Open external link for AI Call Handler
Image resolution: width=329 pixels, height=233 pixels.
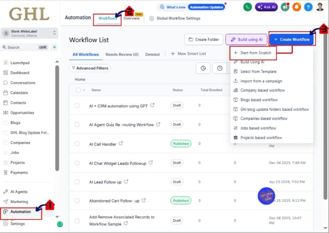tap(121, 144)
